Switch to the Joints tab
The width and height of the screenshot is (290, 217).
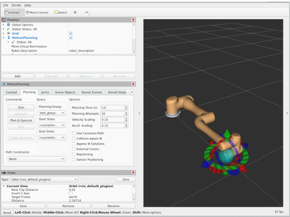click(45, 92)
